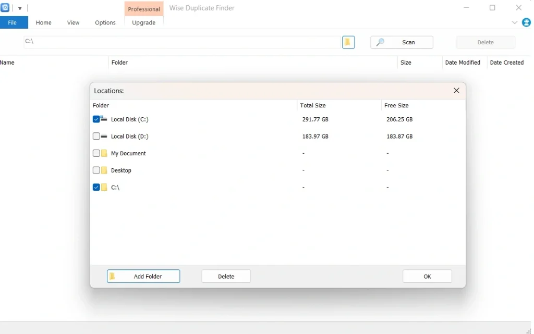Check the Local Disk (D:) checkbox

pyautogui.click(x=96, y=137)
